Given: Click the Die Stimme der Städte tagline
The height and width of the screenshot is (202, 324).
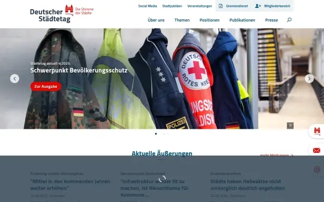Looking at the screenshot, I should click(84, 11).
